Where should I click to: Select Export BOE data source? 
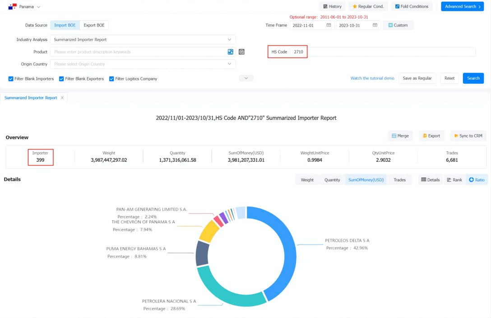click(x=94, y=25)
